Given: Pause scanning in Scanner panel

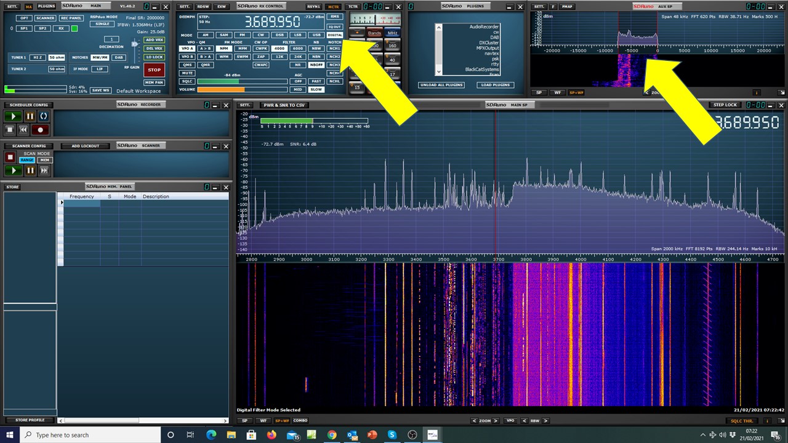Looking at the screenshot, I should click(30, 170).
